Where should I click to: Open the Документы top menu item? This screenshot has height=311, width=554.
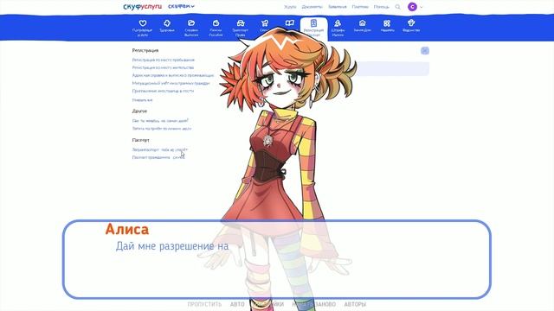[x=312, y=7]
